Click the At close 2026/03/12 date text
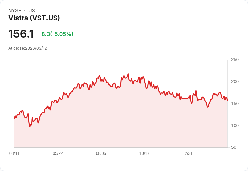248x171 pixels. (x=28, y=48)
